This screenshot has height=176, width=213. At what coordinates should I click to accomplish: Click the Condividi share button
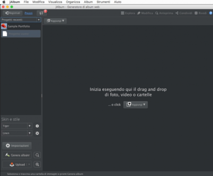(184, 13)
